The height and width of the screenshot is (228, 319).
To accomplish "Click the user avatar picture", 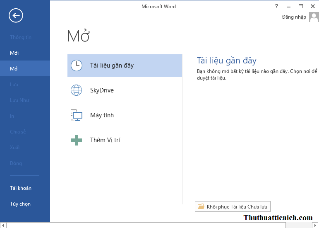I will coord(314,17).
